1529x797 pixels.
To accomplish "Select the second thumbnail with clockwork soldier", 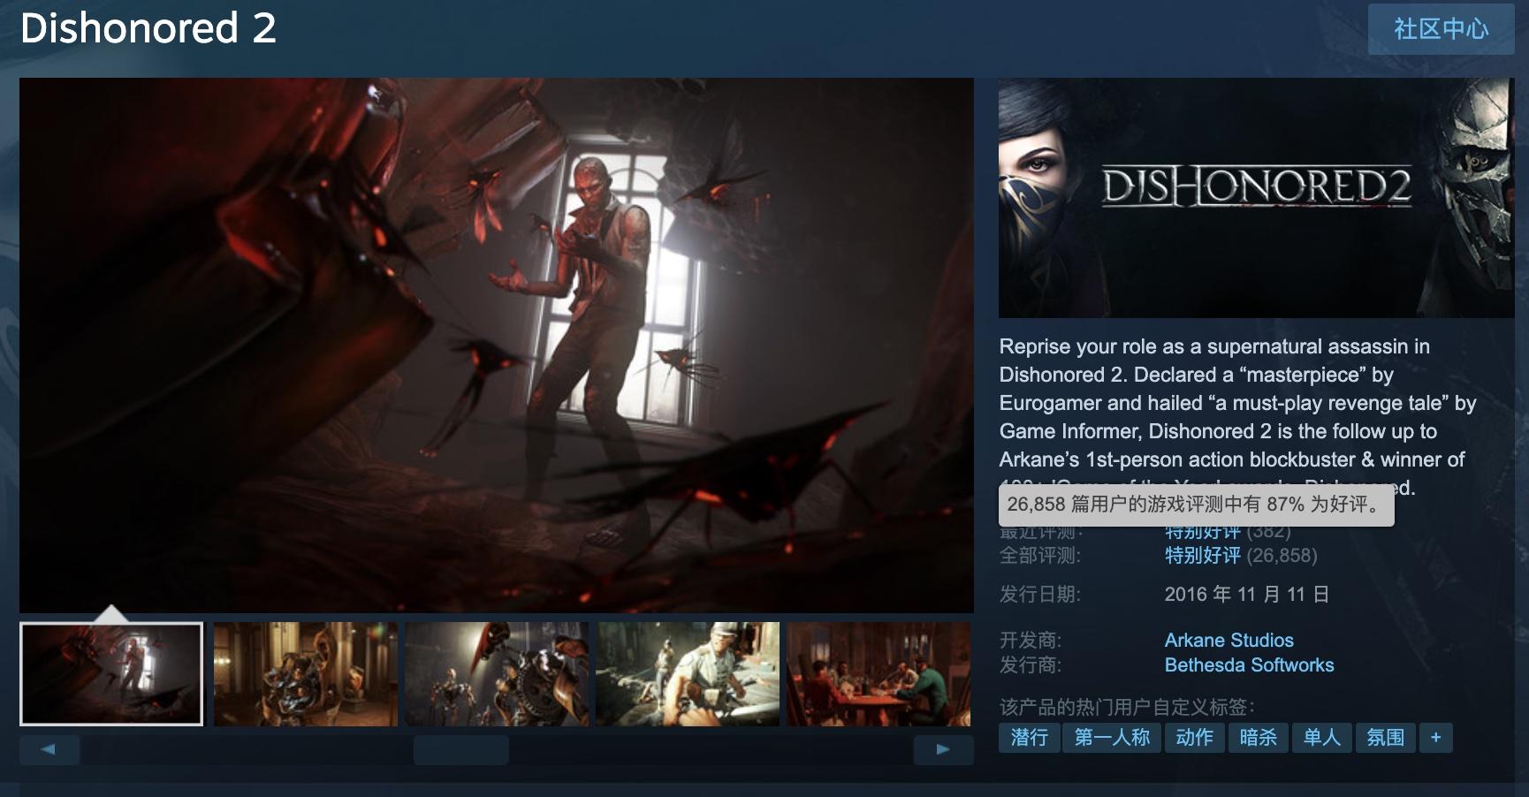I will click(x=305, y=674).
